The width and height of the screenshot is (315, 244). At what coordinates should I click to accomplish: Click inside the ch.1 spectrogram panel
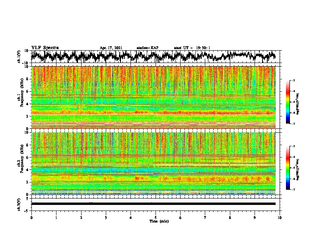point(154,97)
